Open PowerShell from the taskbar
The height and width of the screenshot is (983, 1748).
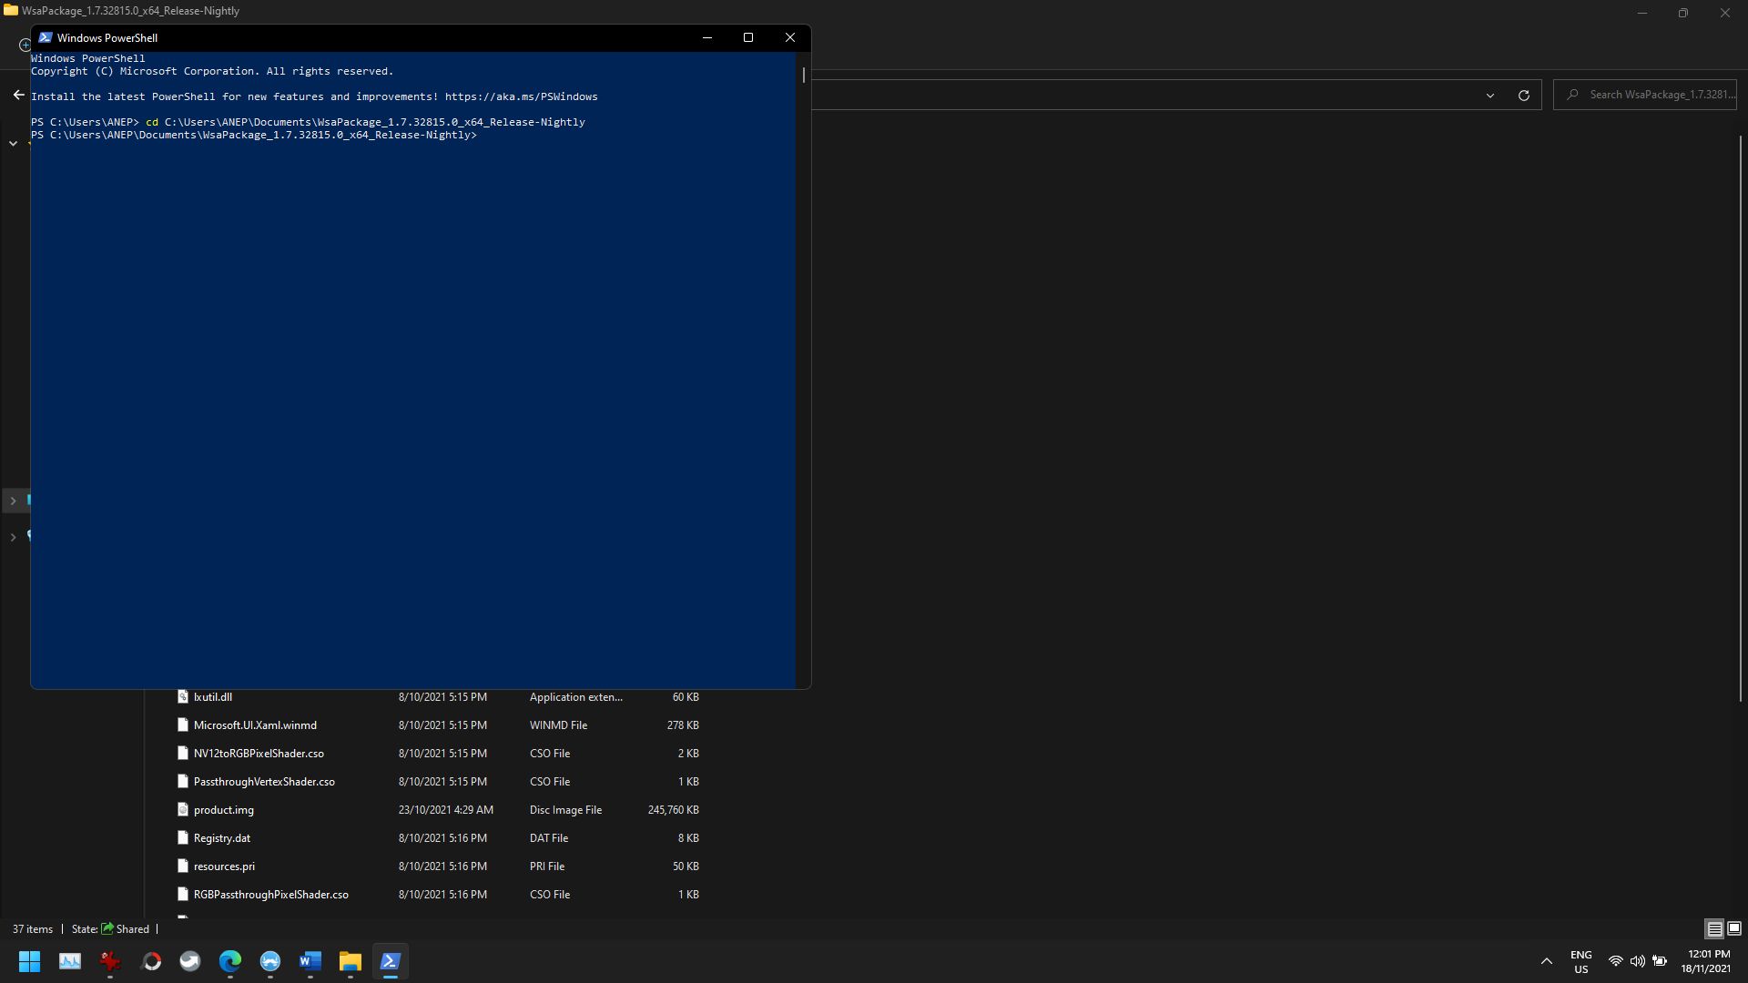click(x=391, y=961)
